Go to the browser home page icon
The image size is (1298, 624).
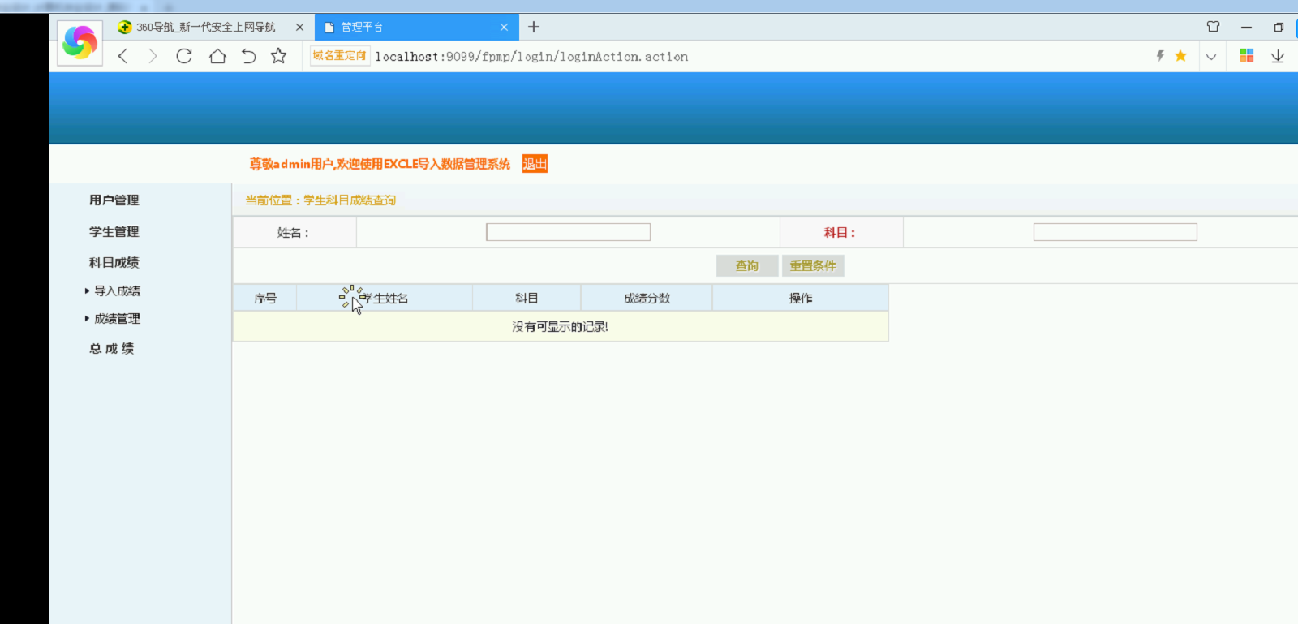217,56
